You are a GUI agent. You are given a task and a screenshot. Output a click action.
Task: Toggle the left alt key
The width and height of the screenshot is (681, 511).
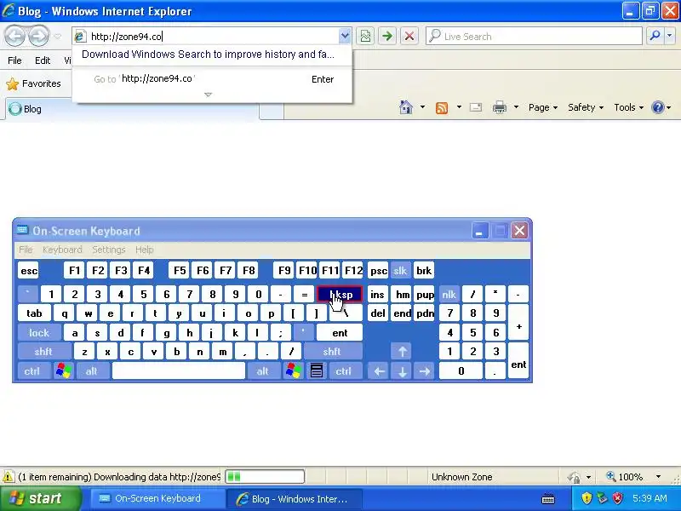pyautogui.click(x=93, y=371)
